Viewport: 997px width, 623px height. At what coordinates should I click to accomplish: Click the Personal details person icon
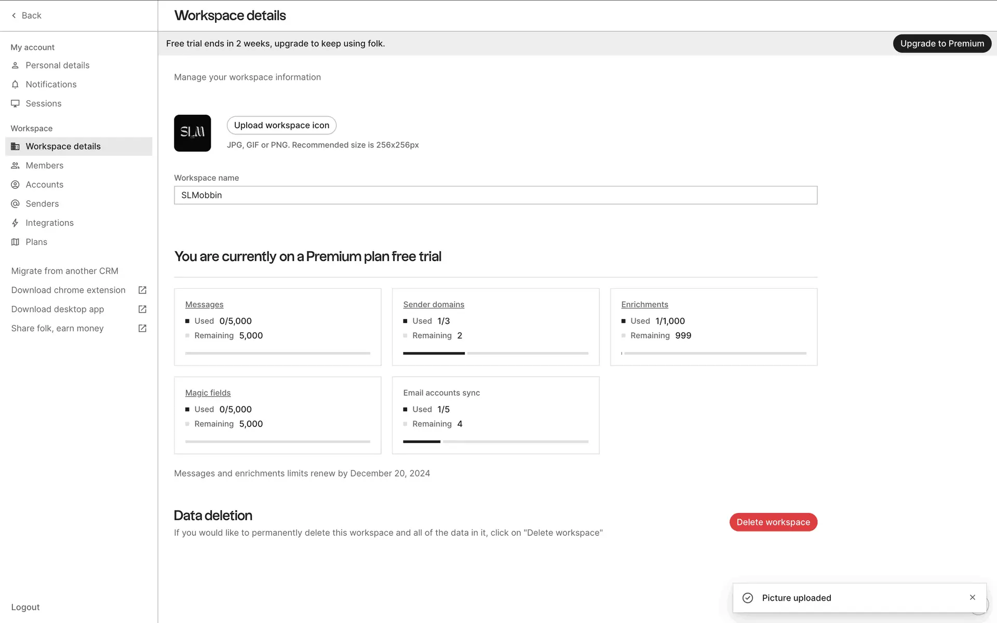click(x=15, y=65)
